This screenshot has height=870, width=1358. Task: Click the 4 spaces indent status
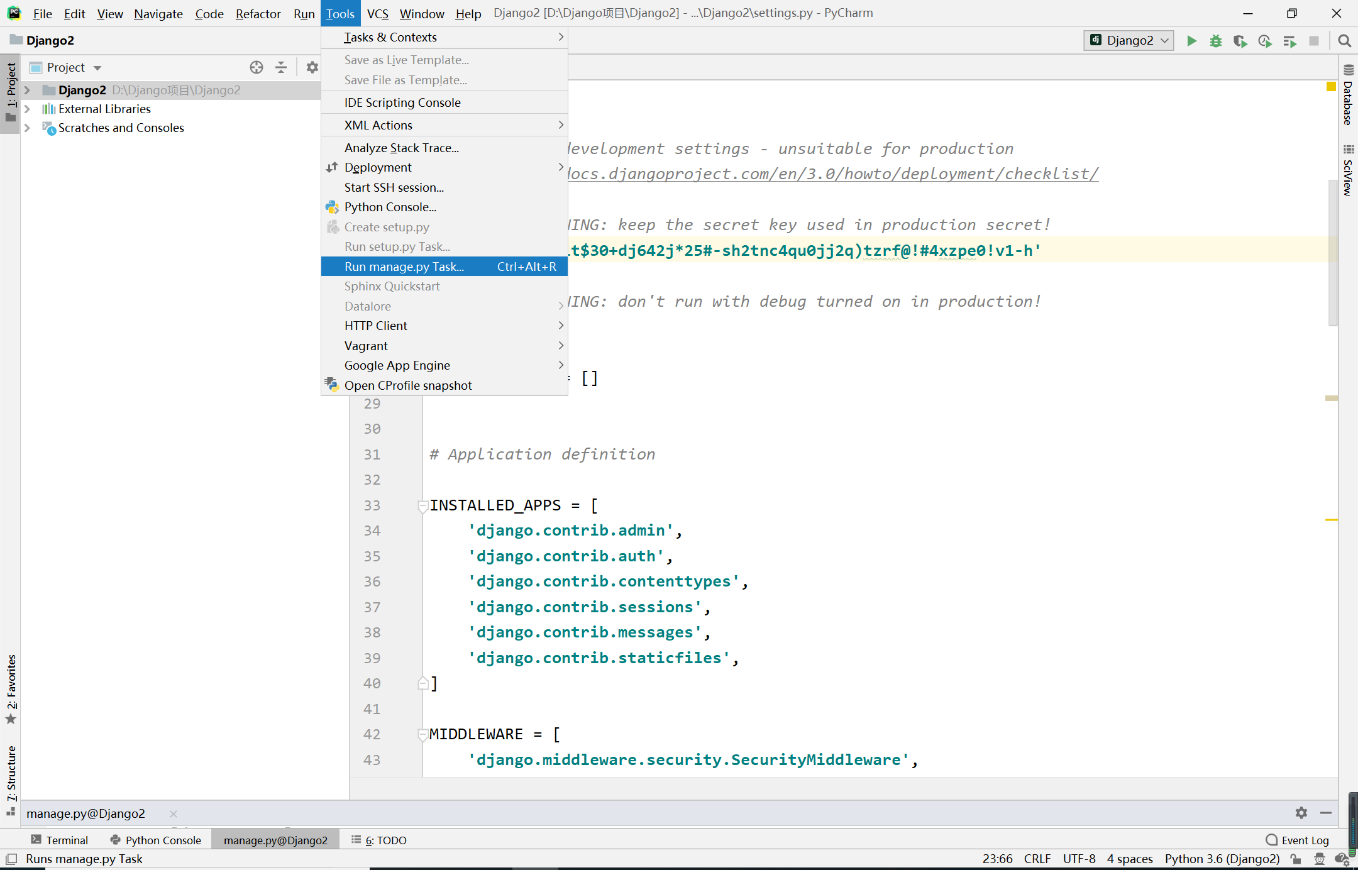pos(1130,859)
